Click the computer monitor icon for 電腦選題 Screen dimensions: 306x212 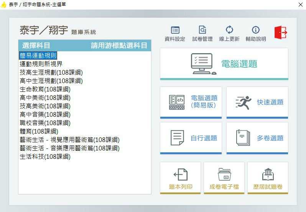click(x=203, y=64)
